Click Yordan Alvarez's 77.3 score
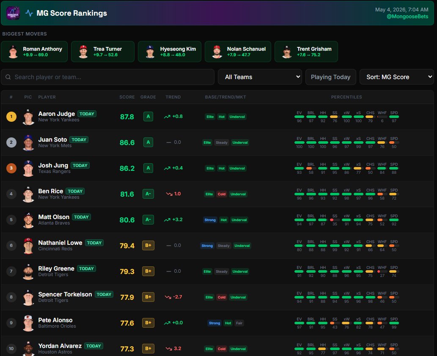This screenshot has height=356, width=437. pyautogui.click(x=127, y=349)
